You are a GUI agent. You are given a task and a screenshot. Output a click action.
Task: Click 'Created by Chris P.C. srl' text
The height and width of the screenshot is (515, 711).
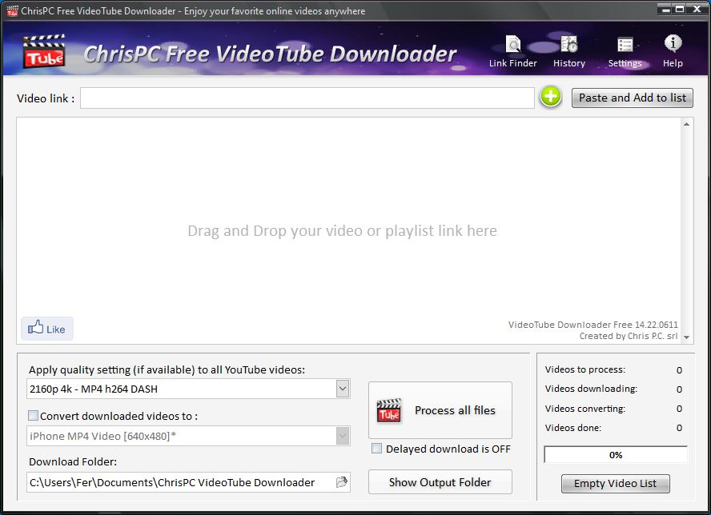(629, 336)
